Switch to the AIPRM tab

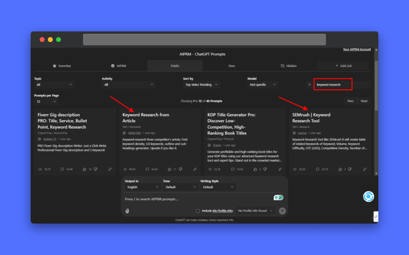[x=119, y=66]
